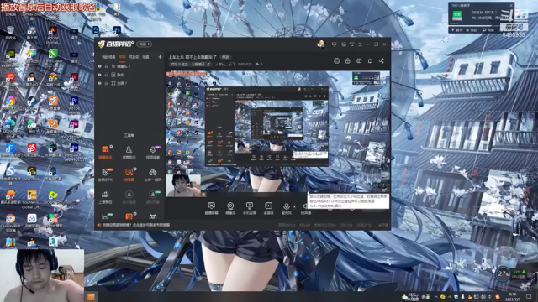Image resolution: width=538 pixels, height=302 pixels.
Task: Toggle visibility of the full-screen source layer
Action: click(99, 83)
